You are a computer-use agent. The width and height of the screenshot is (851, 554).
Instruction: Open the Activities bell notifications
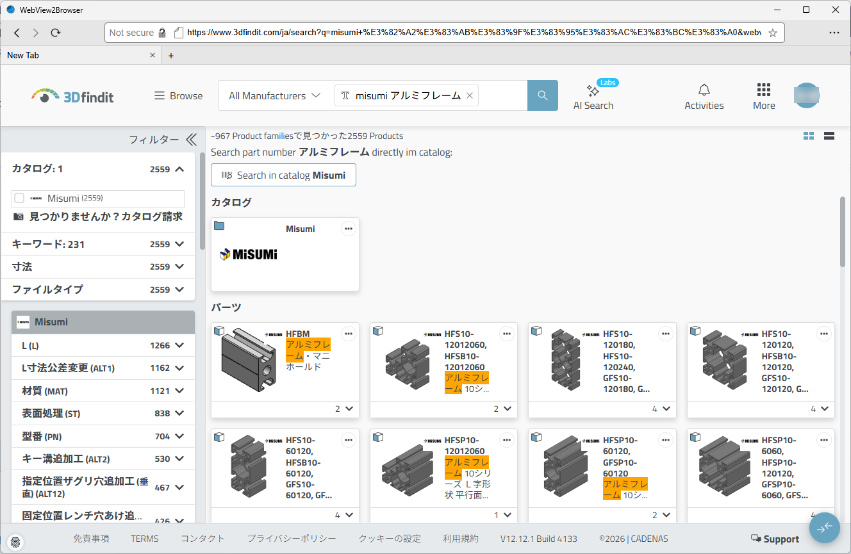coord(704,96)
